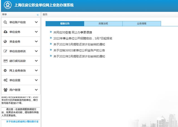Click the magnifier icon beside 单位账户信息
Viewport: 178px width, 127px height.
point(5,22)
